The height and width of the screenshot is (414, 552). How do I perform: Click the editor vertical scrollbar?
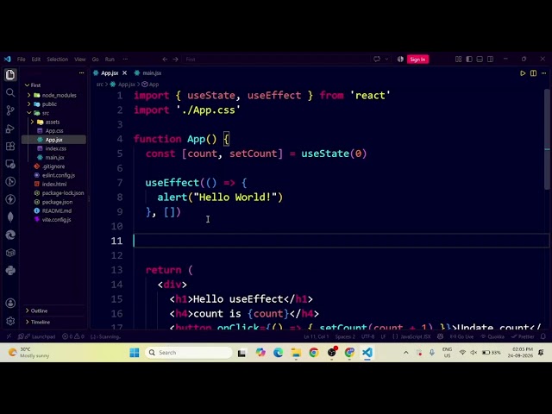[547, 139]
